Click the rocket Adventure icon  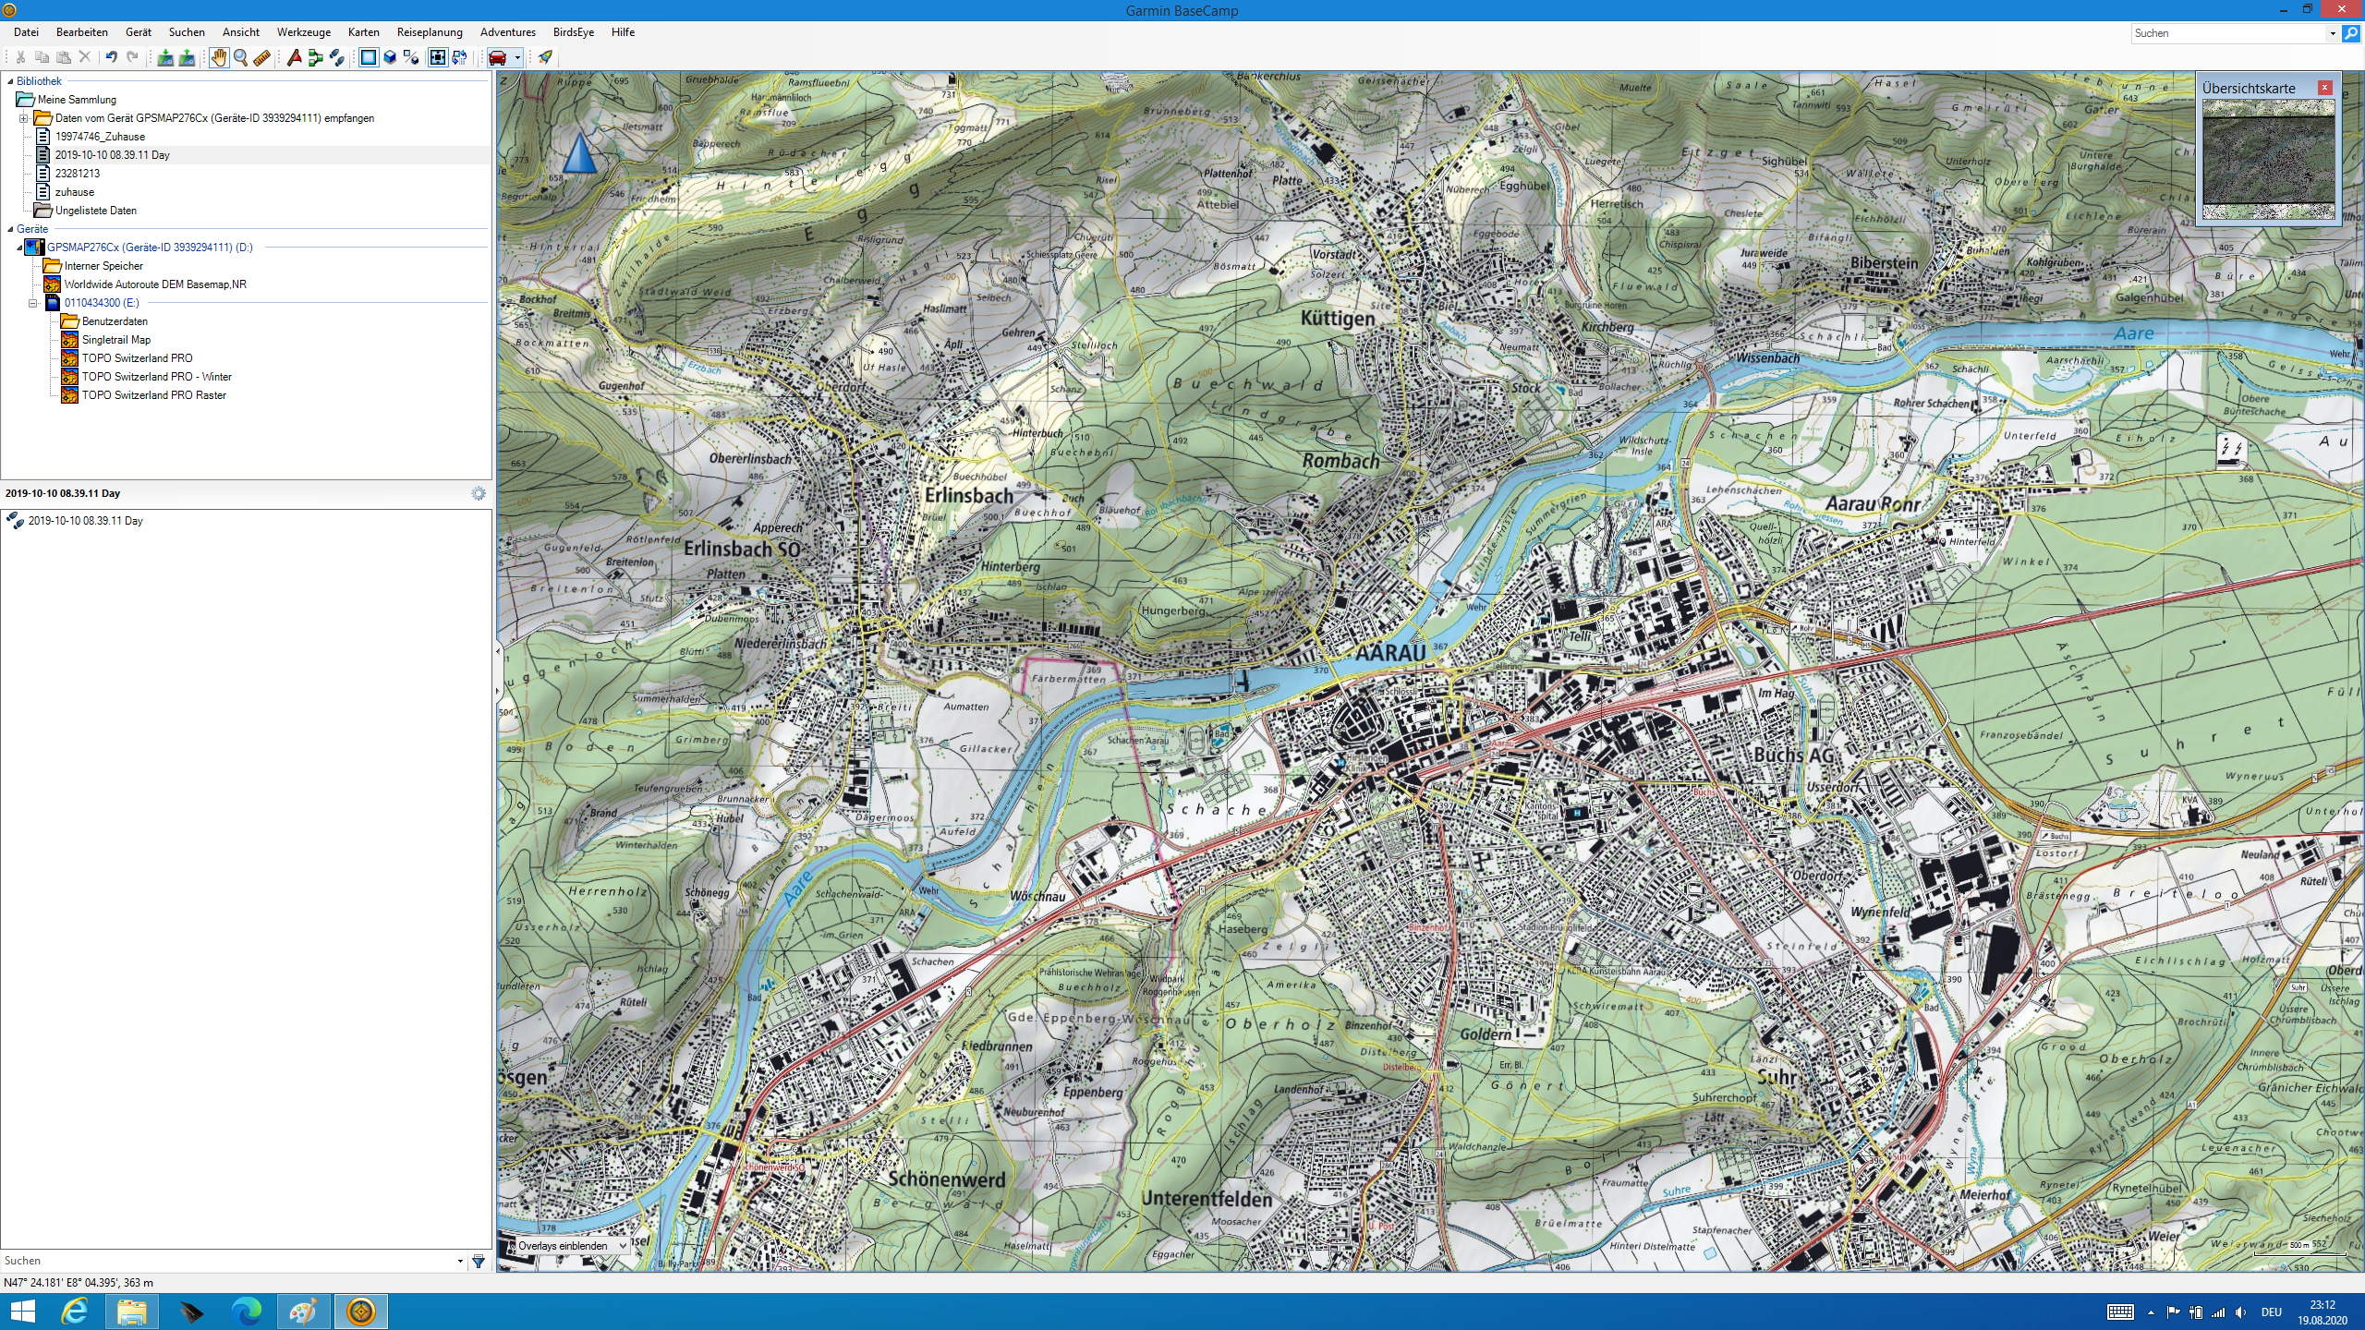point(545,57)
